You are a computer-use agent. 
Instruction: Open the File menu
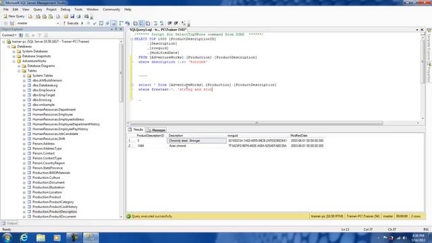point(6,9)
